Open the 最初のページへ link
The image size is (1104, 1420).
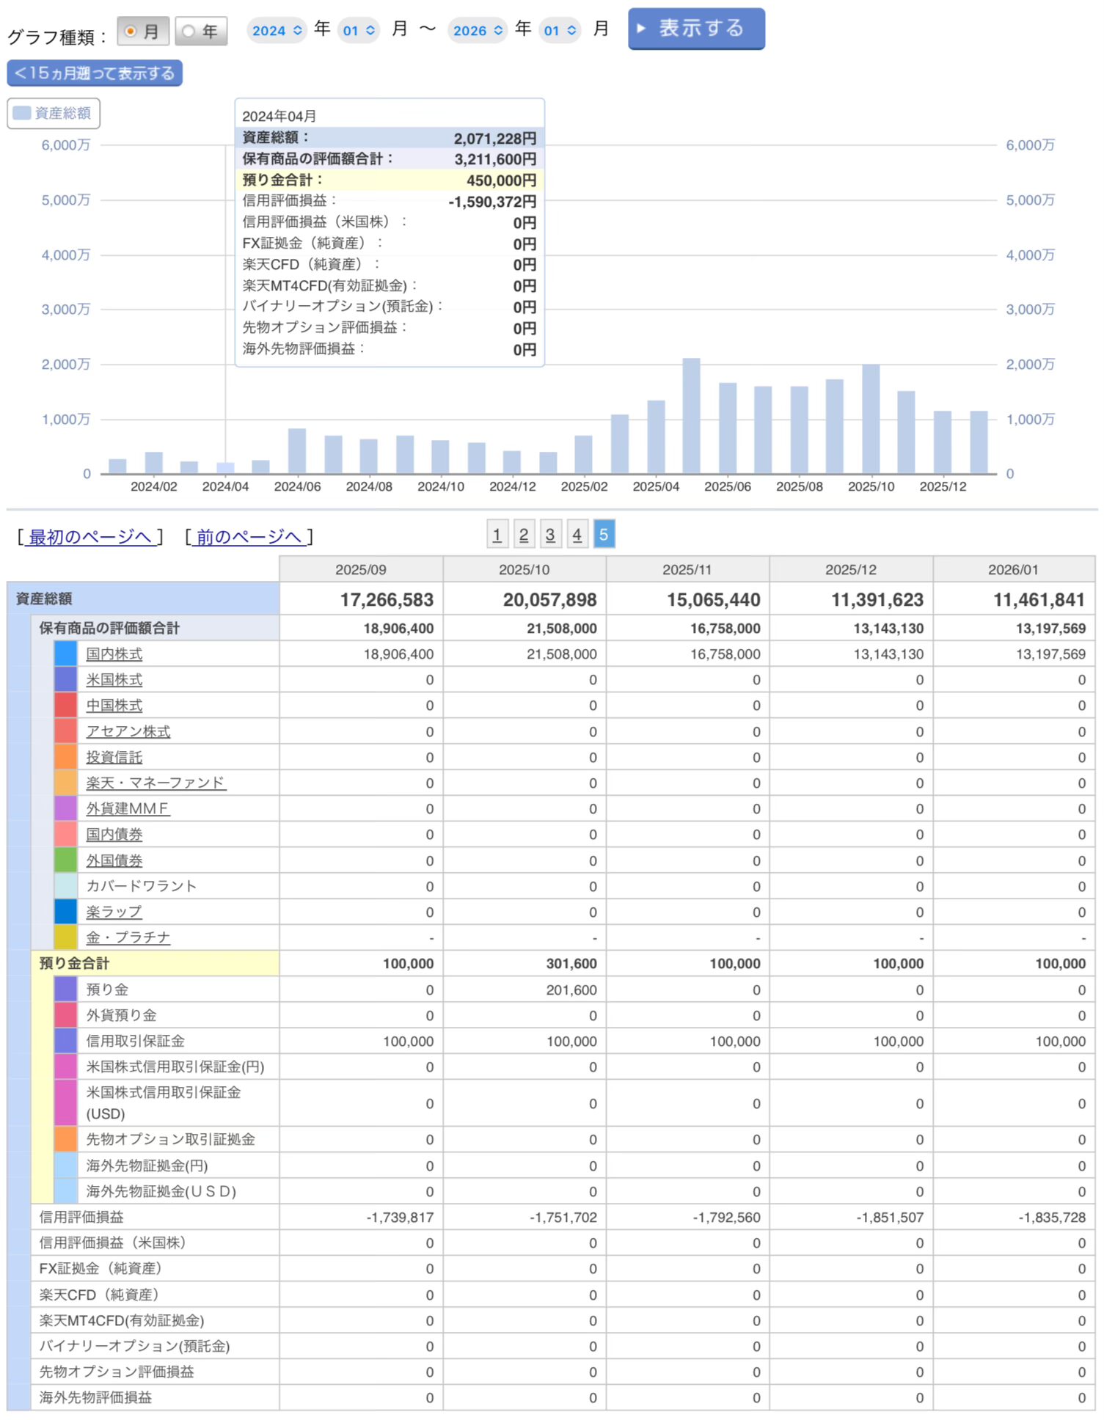[x=89, y=537]
